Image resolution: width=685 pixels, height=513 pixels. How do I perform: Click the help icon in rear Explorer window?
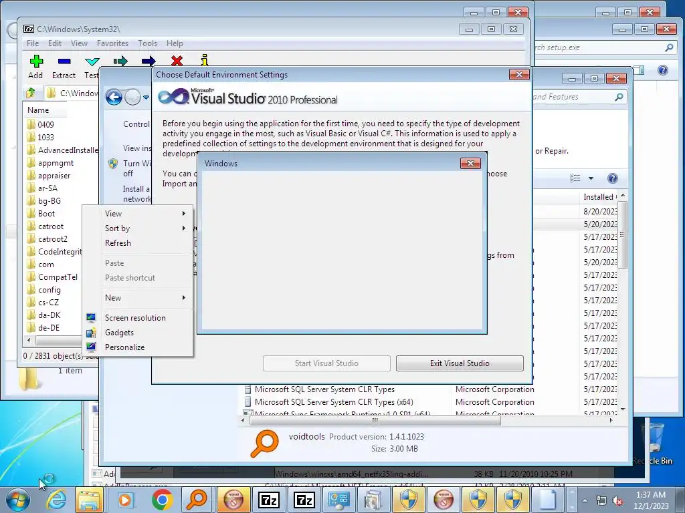pos(663,70)
